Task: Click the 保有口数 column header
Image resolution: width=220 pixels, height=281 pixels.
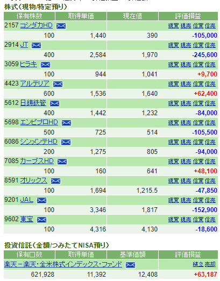Action: point(29,255)
